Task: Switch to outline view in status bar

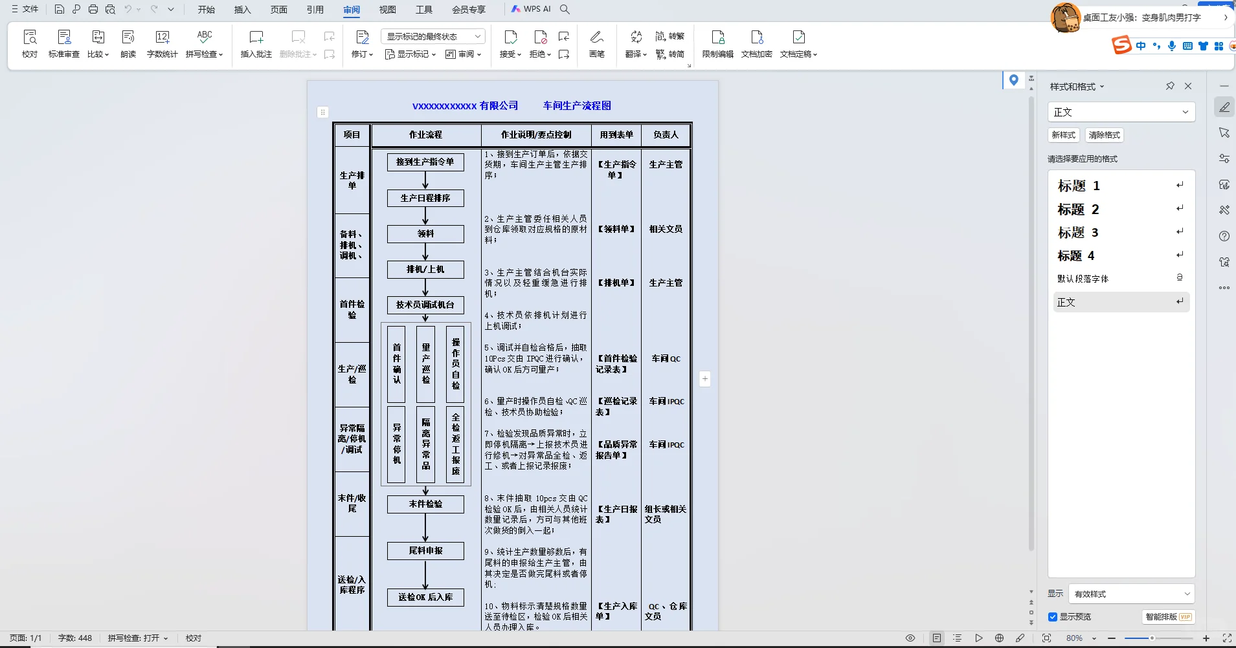Action: tap(958, 638)
